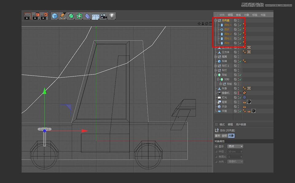Open the Render to Picture Viewer icon
Image resolution: width=295 pixels, height=183 pixels.
(35, 16)
